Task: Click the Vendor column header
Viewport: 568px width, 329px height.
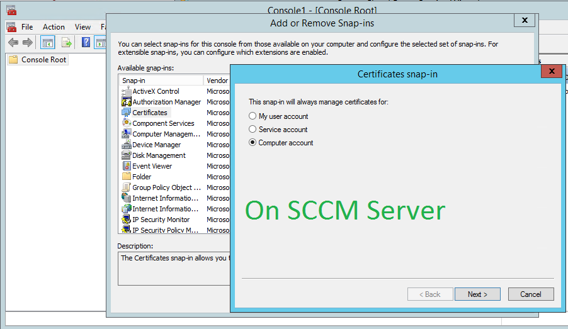Action: (x=217, y=81)
